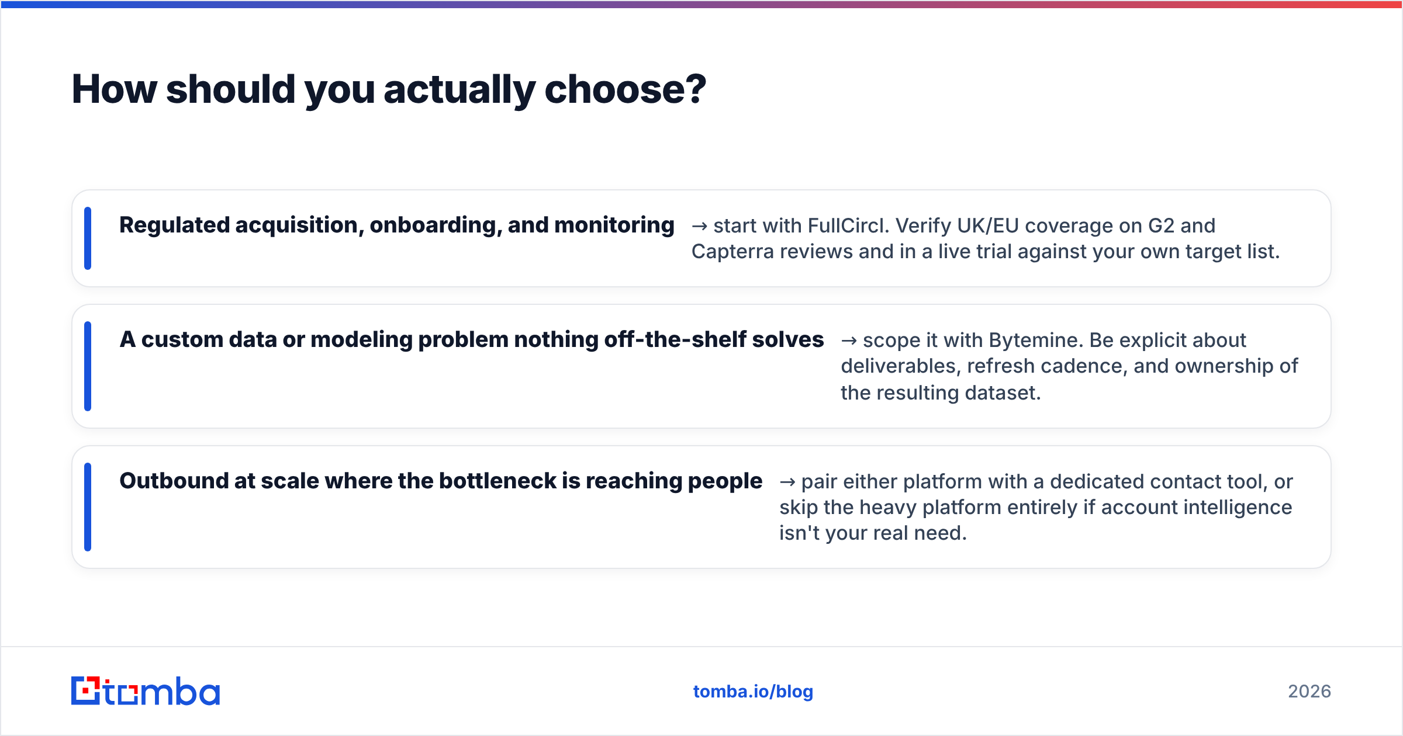Click the text "isn't your real need."

coord(873,533)
